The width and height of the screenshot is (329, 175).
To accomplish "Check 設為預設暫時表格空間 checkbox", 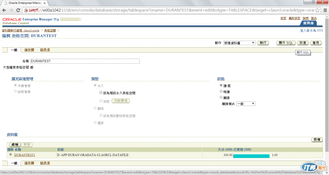I will click(101, 115).
